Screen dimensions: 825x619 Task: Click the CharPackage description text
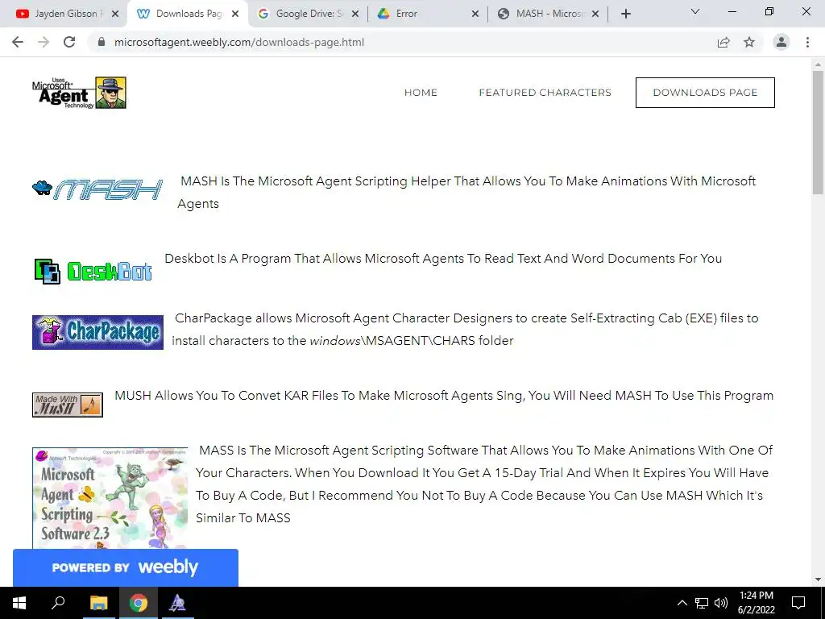465,330
